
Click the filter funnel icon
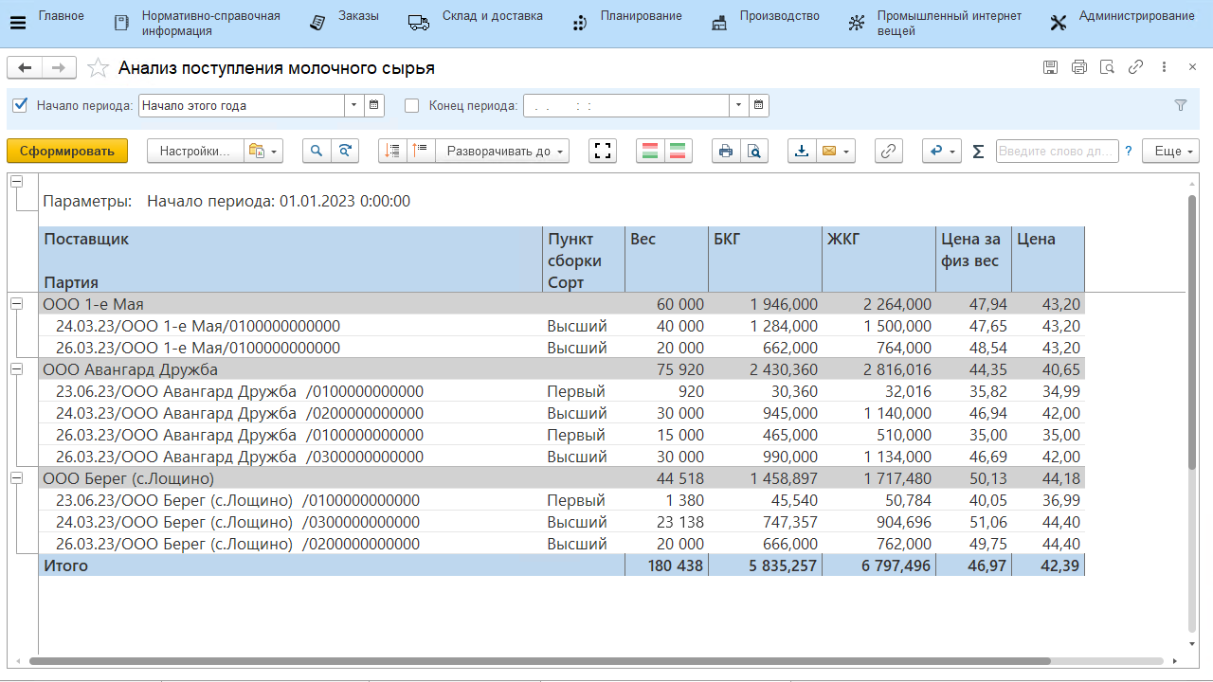pyautogui.click(x=1181, y=105)
